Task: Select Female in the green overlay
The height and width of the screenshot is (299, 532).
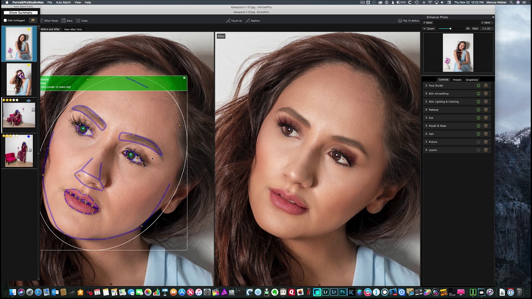Action: point(44,79)
